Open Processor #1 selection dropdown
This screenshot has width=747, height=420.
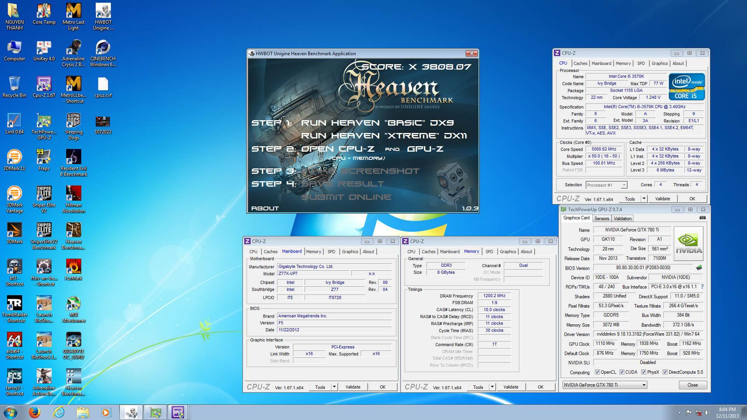pos(606,185)
